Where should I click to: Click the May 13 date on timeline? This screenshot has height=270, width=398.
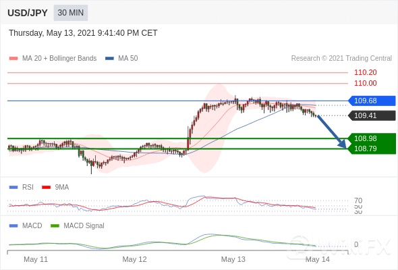pos(233,259)
